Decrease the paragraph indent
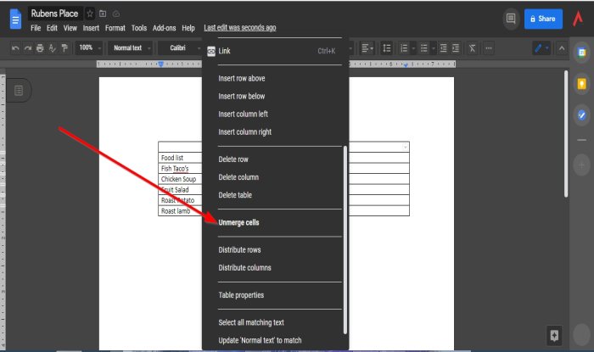 (443, 48)
